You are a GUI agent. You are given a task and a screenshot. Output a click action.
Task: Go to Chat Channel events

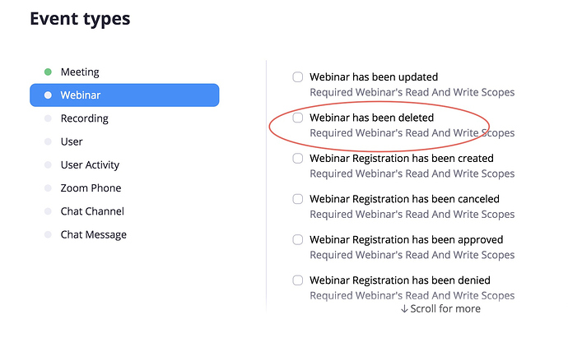click(x=92, y=211)
